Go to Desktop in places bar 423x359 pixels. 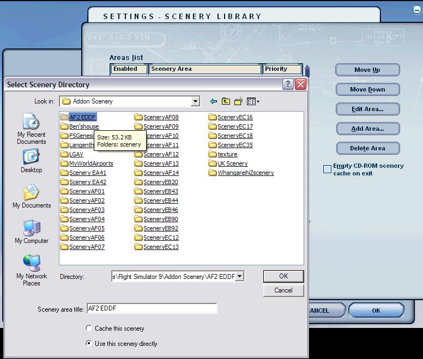point(31,161)
